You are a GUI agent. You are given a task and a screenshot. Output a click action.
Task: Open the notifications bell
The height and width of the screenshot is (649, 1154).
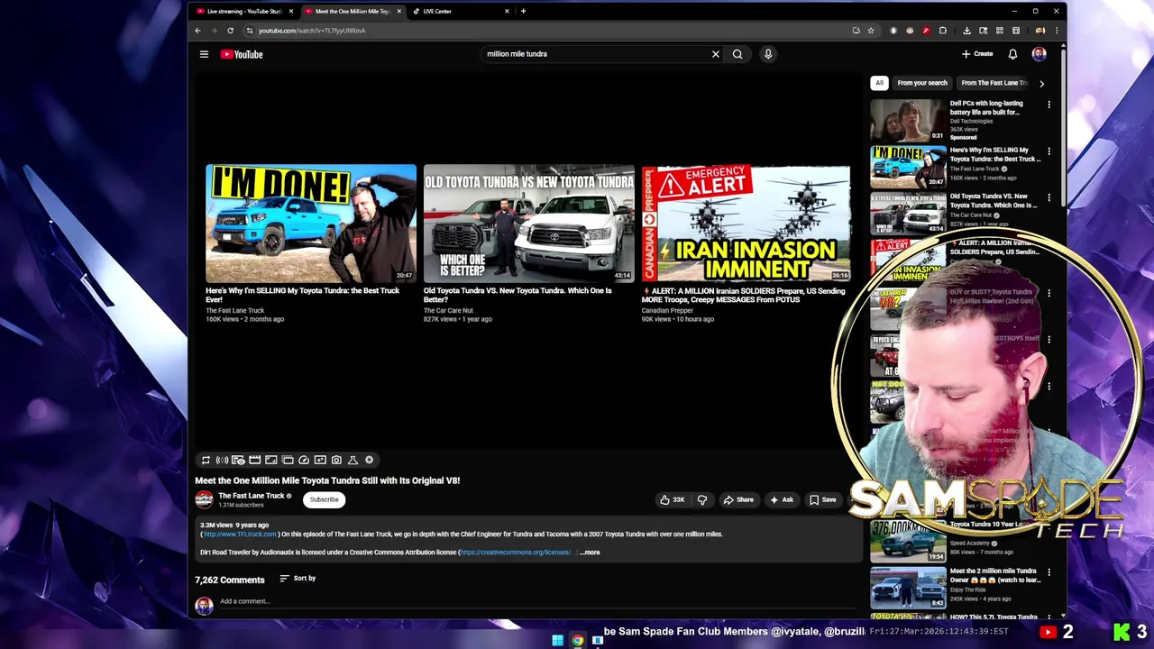pyautogui.click(x=1012, y=54)
